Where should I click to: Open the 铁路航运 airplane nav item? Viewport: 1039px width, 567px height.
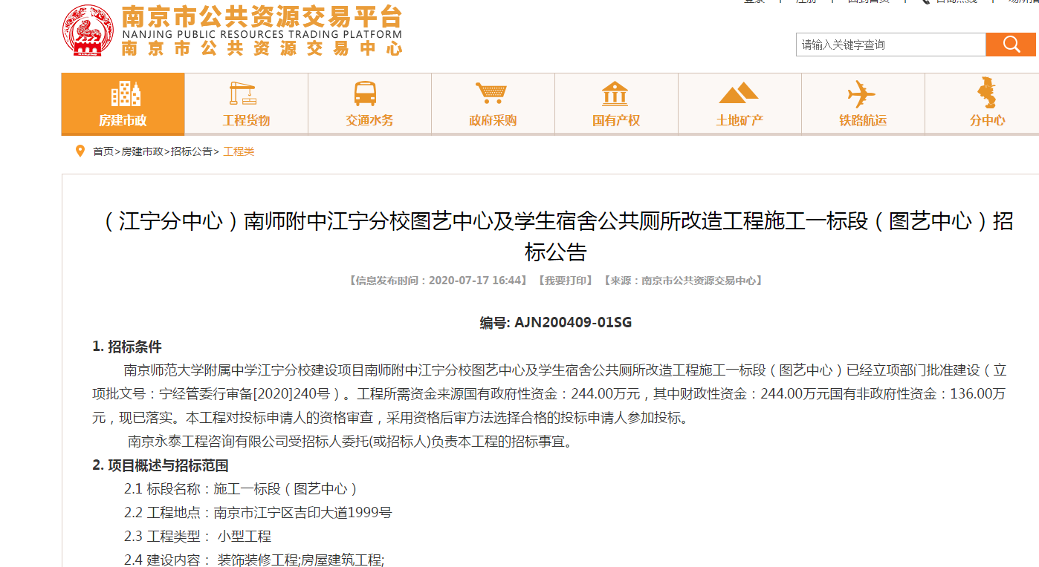click(863, 103)
